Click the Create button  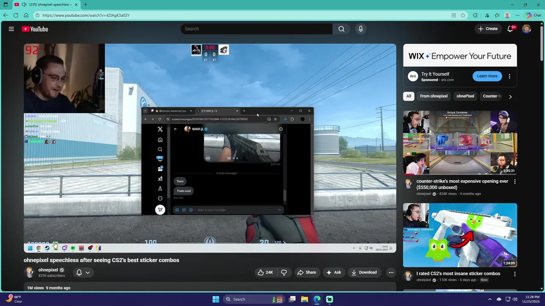(488, 29)
